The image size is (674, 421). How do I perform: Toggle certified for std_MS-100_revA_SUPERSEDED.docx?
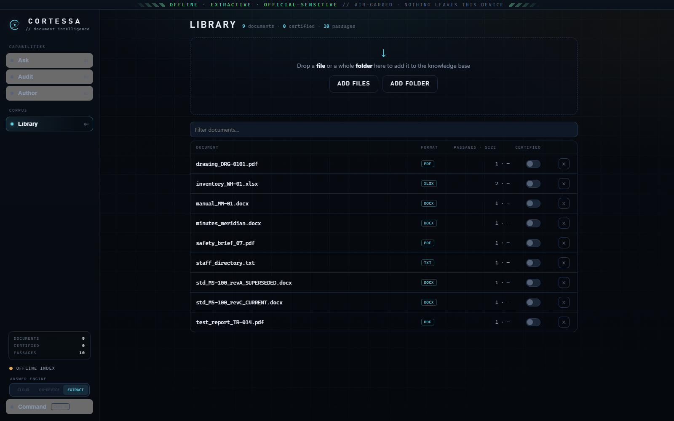[533, 282]
